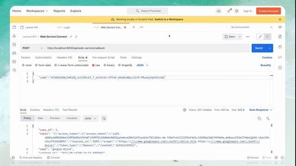Open the Monitors sidebar icon
Screen dimensions: 296x166
pyautogui.click(x=14, y=61)
